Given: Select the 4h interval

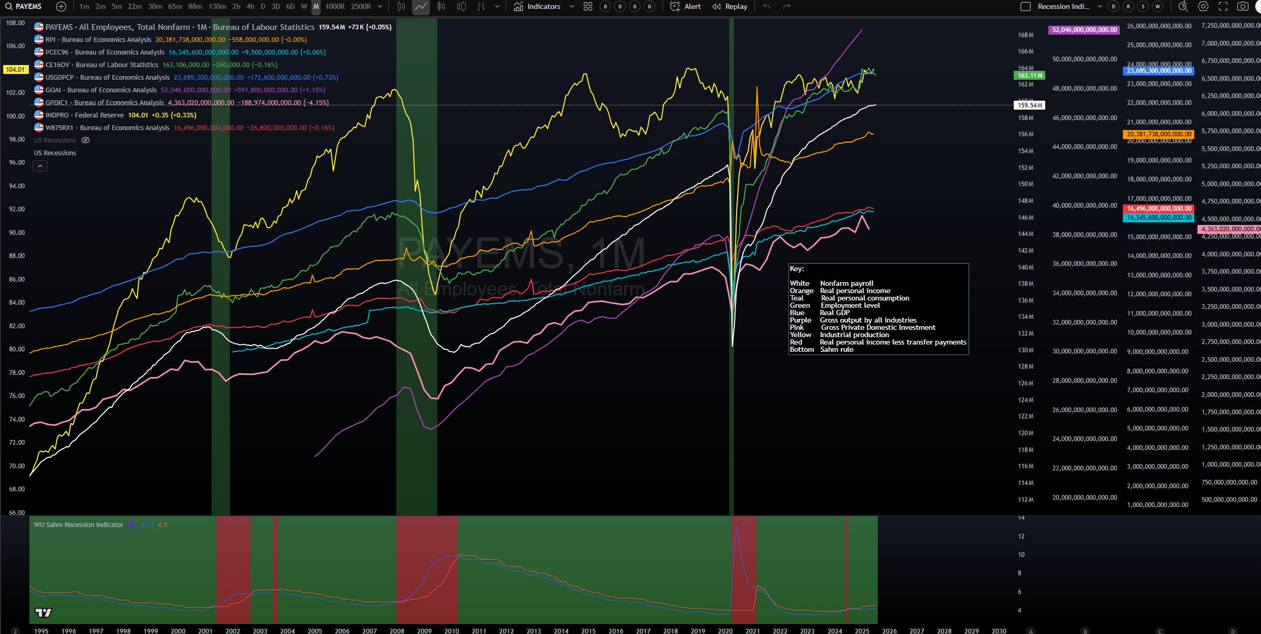Looking at the screenshot, I should click(x=250, y=7).
